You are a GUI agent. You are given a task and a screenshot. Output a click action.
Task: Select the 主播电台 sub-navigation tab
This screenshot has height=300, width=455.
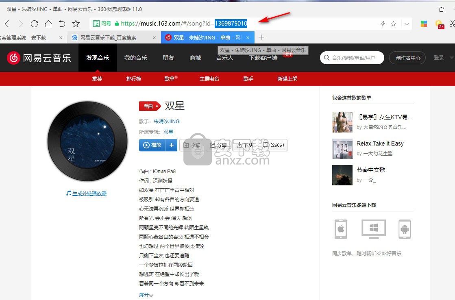(x=209, y=78)
